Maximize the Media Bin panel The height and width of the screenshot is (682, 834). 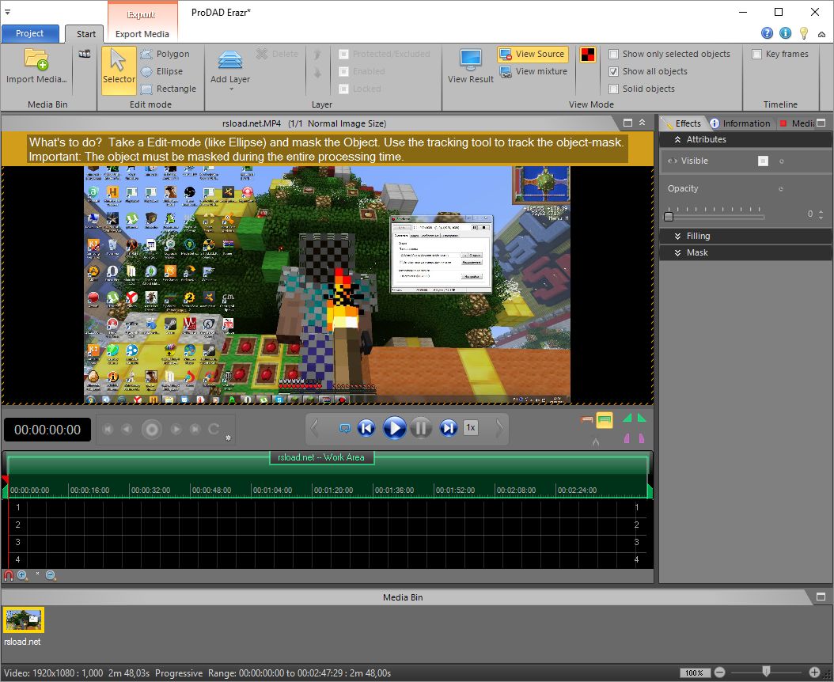coord(821,597)
